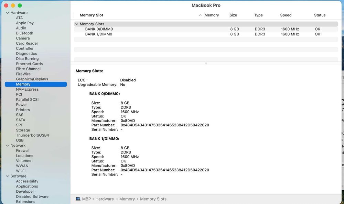
Task: Select SAS in the sidebar
Action: tap(20, 115)
